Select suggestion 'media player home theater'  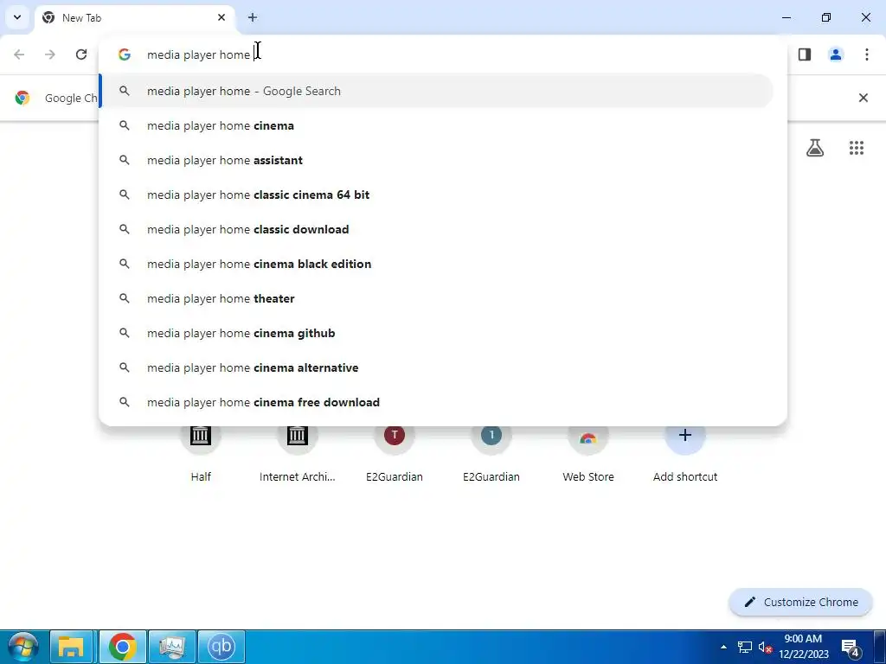click(x=436, y=298)
